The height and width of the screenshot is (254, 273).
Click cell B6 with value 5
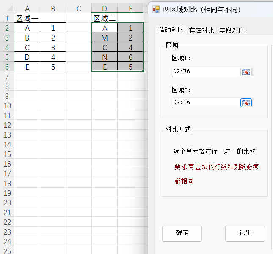click(53, 67)
